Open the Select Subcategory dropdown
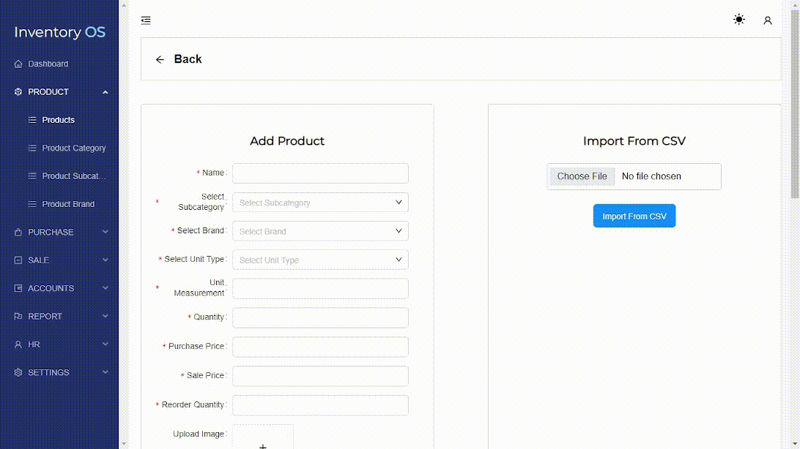Image resolution: width=800 pixels, height=449 pixels. [x=320, y=203]
